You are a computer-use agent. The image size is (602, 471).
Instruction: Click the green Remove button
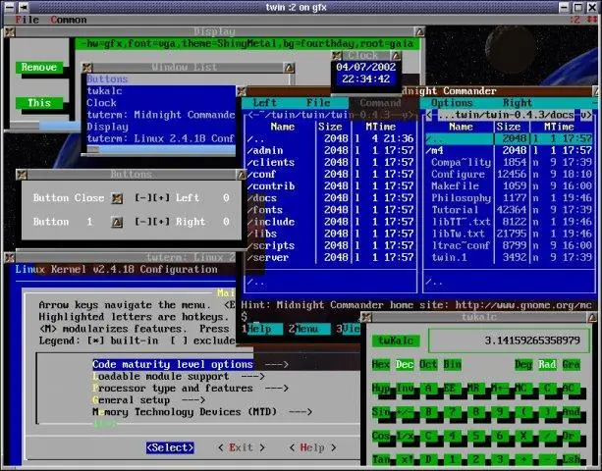(39, 67)
